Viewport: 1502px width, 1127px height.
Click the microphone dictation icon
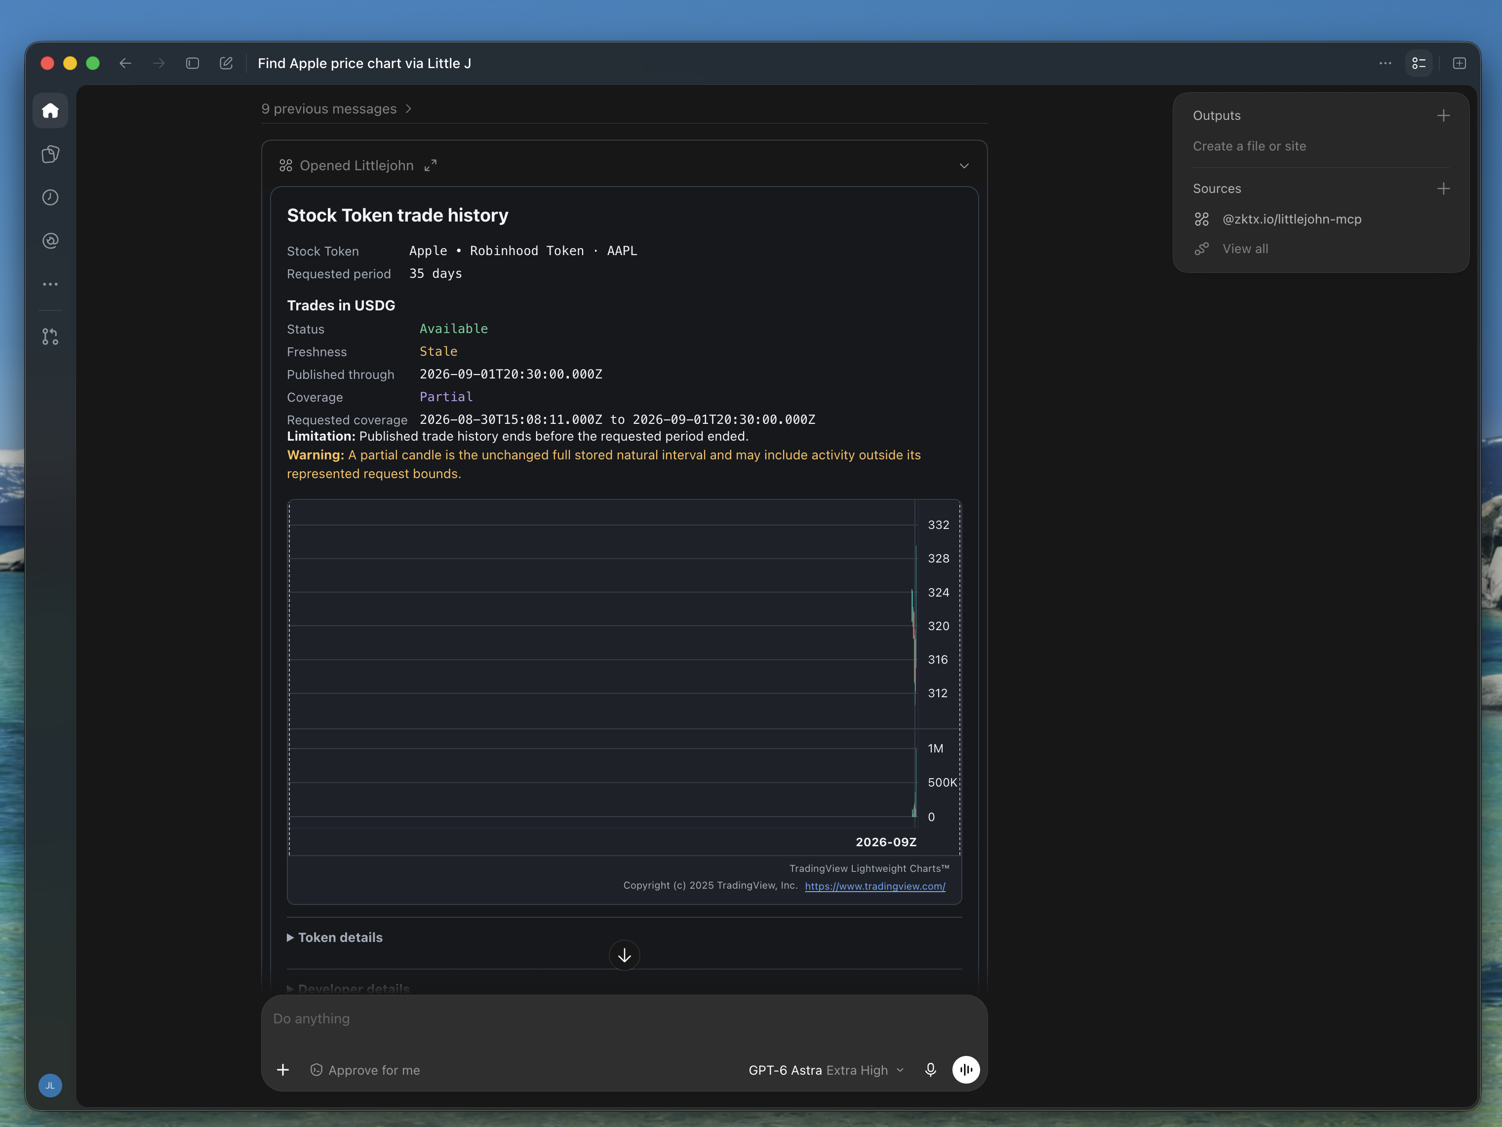(x=930, y=1070)
